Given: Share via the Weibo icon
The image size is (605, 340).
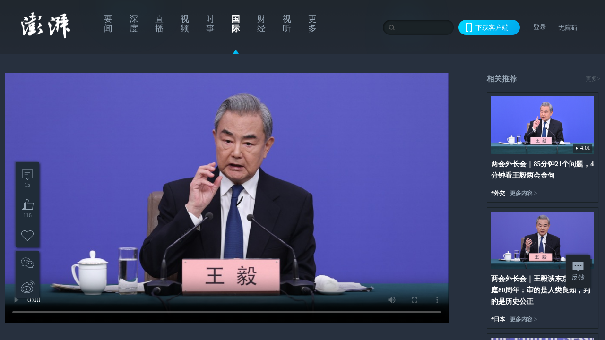Looking at the screenshot, I should pos(27,287).
